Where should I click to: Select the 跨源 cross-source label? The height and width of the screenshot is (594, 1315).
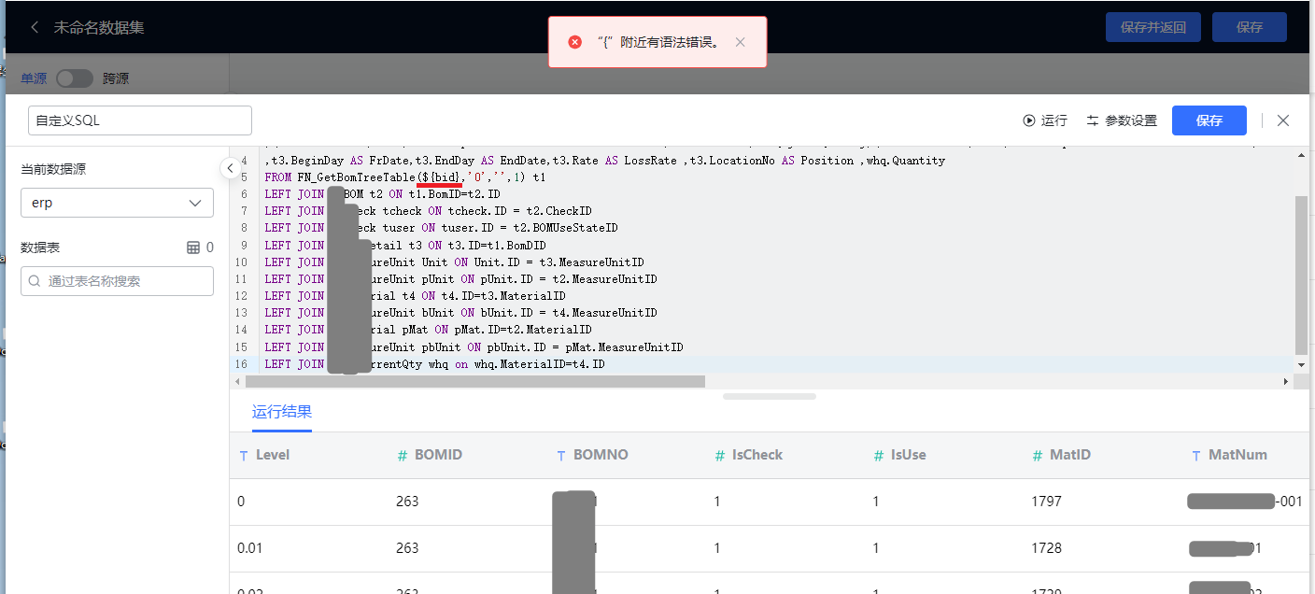coord(116,78)
